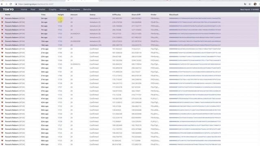
Task: Click the Time column header
Action: 43,15
